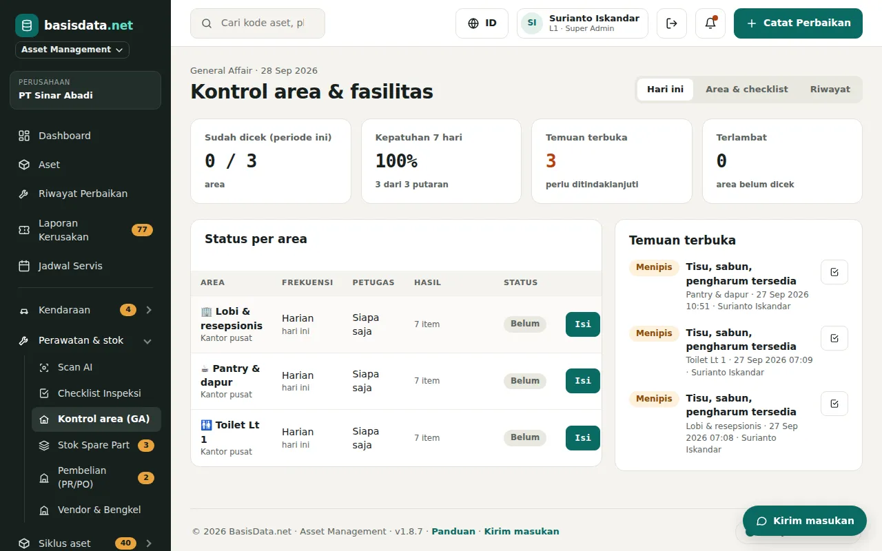This screenshot has height=551, width=882.
Task: Resolve the Pantry & dapur finding check icon
Action: point(834,272)
